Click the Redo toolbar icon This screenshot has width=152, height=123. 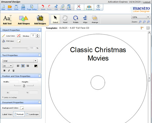(49, 7)
